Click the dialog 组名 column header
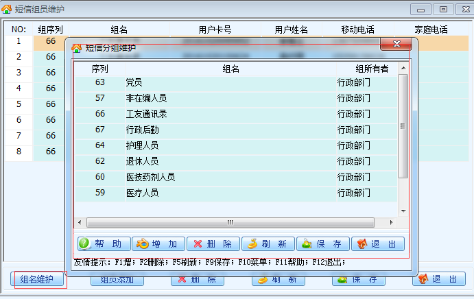 click(x=231, y=69)
